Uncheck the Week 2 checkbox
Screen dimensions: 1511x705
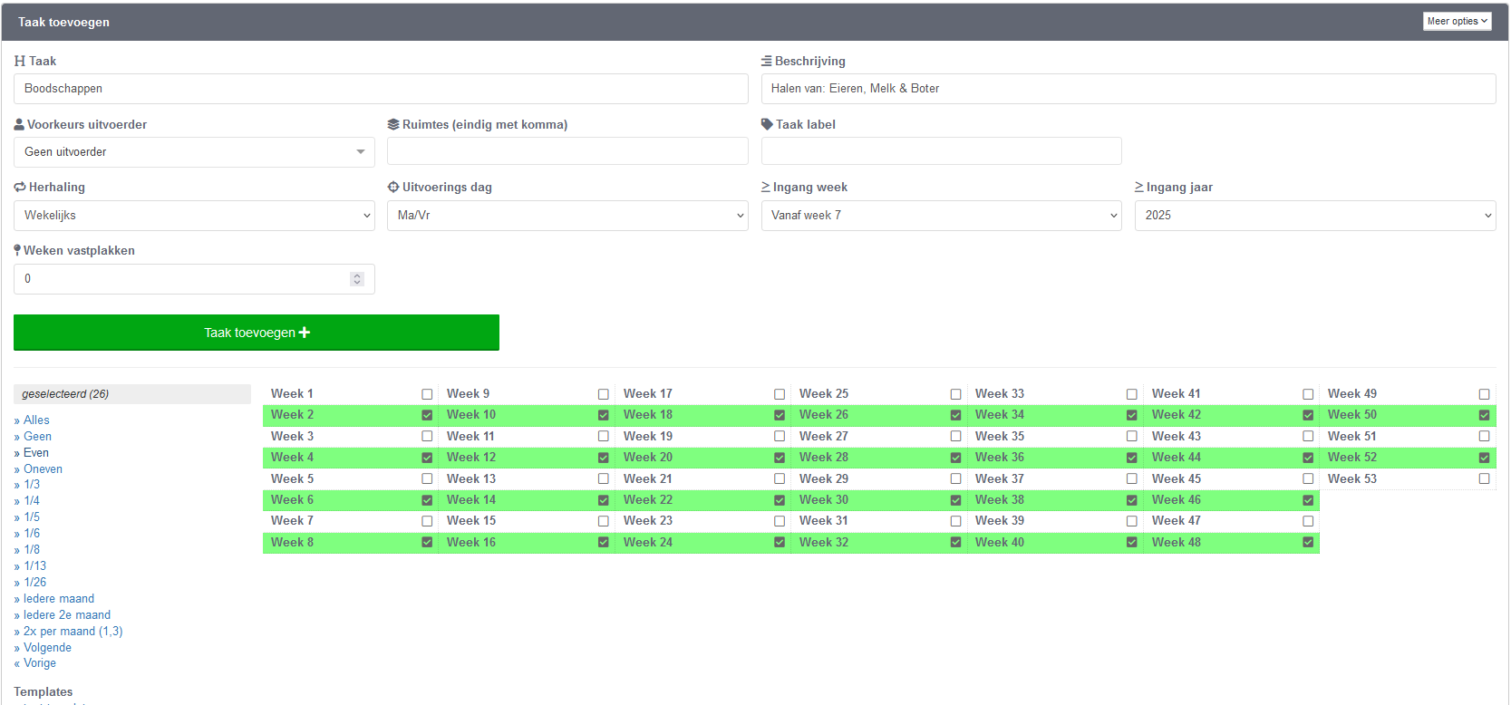(x=427, y=415)
